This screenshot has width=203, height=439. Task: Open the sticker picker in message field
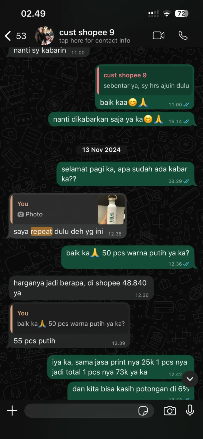click(143, 411)
